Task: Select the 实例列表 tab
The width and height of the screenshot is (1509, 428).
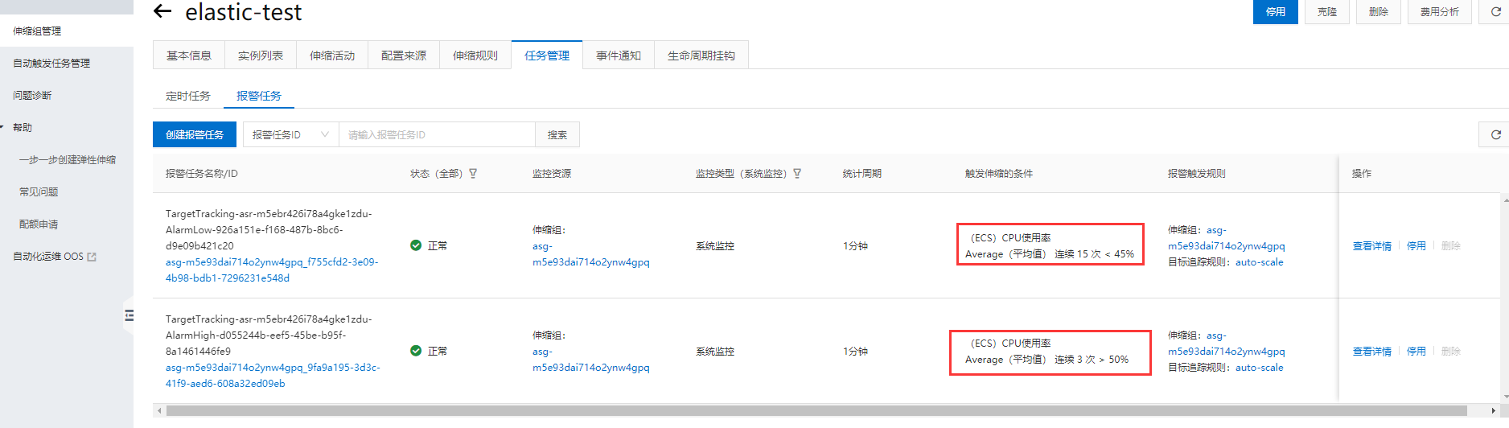Action: pos(260,56)
